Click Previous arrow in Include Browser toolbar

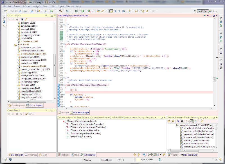point(173,121)
